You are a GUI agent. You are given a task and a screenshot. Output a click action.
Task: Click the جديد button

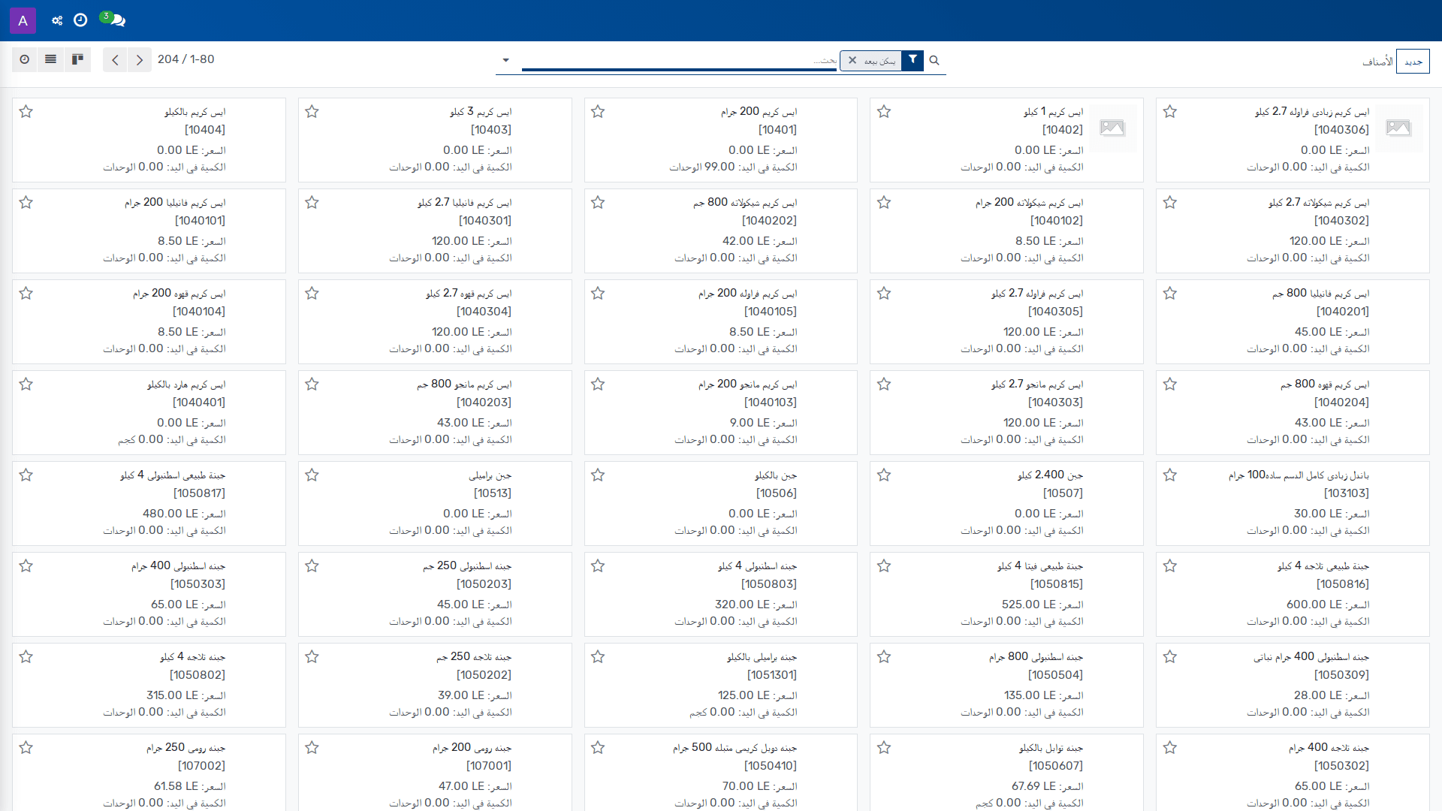[x=1413, y=62]
